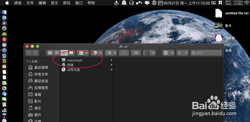Open the group-by grid dropdown in toolbar
The width and height of the screenshot is (250, 122).
[83, 53]
